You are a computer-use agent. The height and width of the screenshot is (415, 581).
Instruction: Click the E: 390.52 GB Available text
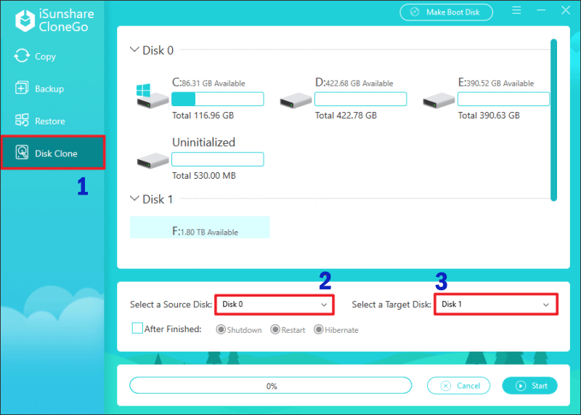click(496, 83)
